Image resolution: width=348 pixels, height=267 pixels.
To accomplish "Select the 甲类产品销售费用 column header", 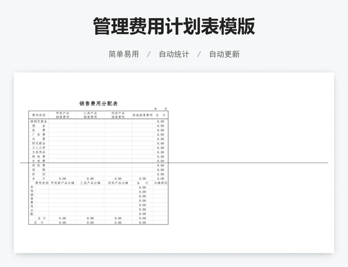I will pos(62,115).
